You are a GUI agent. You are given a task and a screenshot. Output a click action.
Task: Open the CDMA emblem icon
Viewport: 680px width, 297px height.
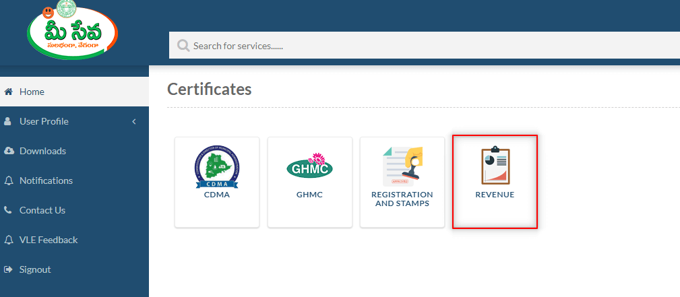tap(217, 167)
